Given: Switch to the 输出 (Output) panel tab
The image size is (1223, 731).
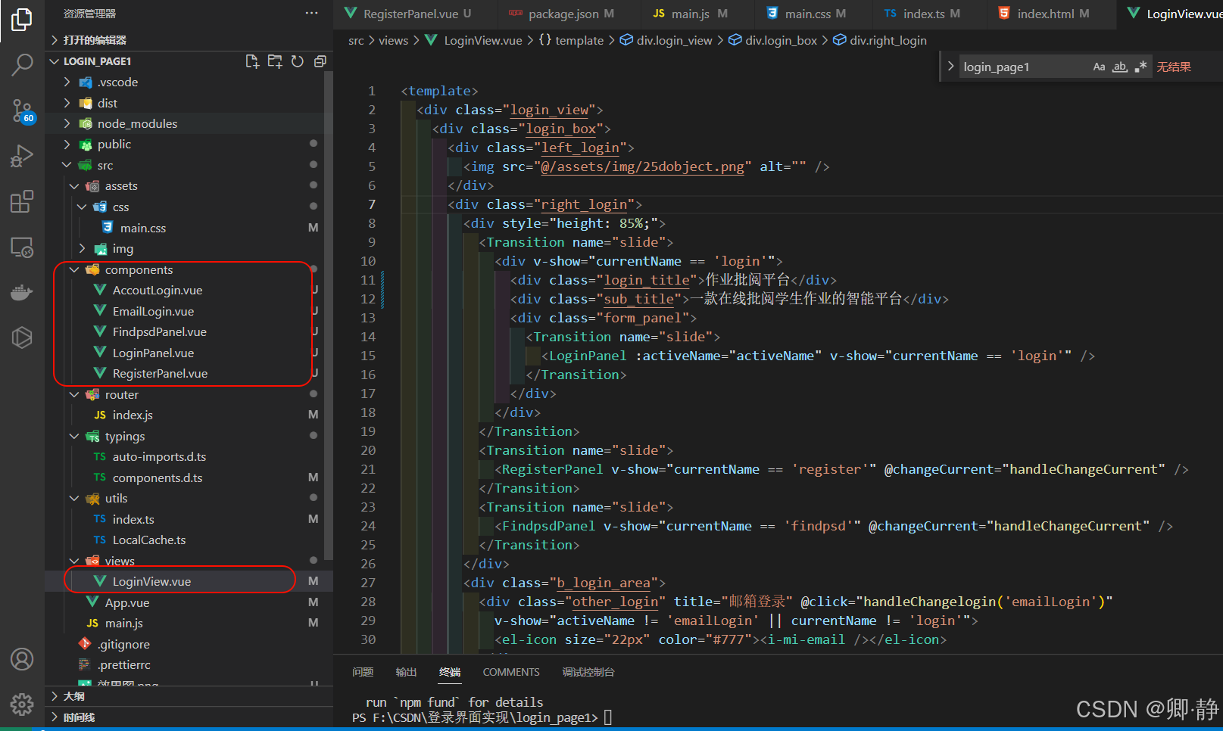Looking at the screenshot, I should pyautogui.click(x=406, y=672).
